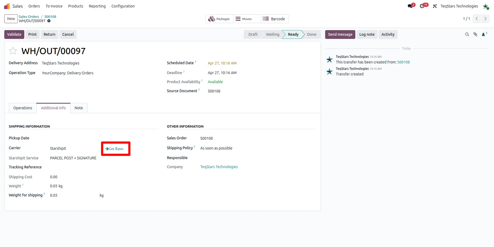Open the Barcode smart button

(275, 19)
